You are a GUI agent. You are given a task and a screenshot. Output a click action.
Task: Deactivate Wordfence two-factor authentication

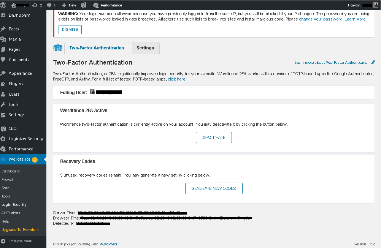click(214, 137)
